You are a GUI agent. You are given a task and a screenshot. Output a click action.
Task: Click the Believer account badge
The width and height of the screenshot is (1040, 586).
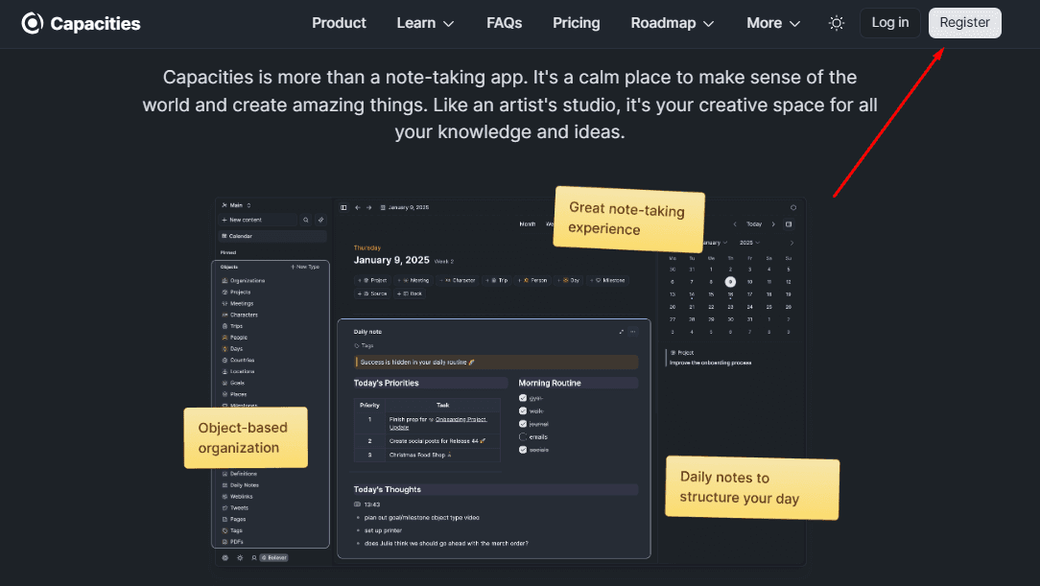pos(274,558)
